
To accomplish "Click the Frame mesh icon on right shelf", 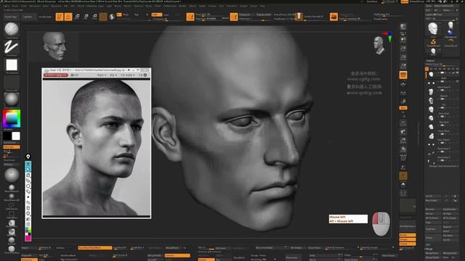I will [403, 123].
